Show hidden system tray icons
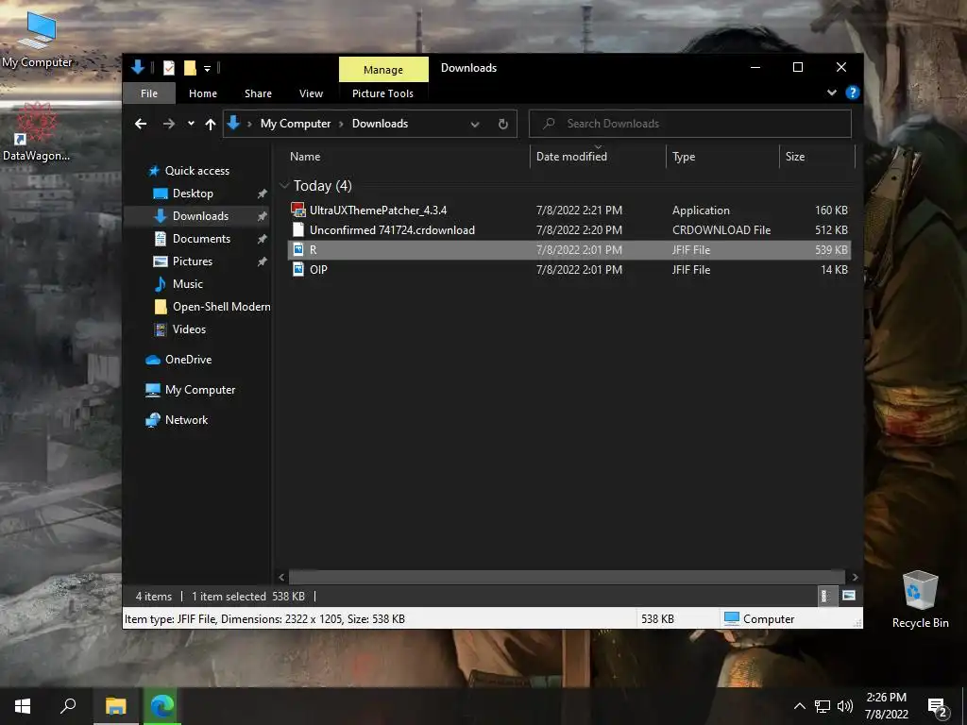 click(x=799, y=706)
